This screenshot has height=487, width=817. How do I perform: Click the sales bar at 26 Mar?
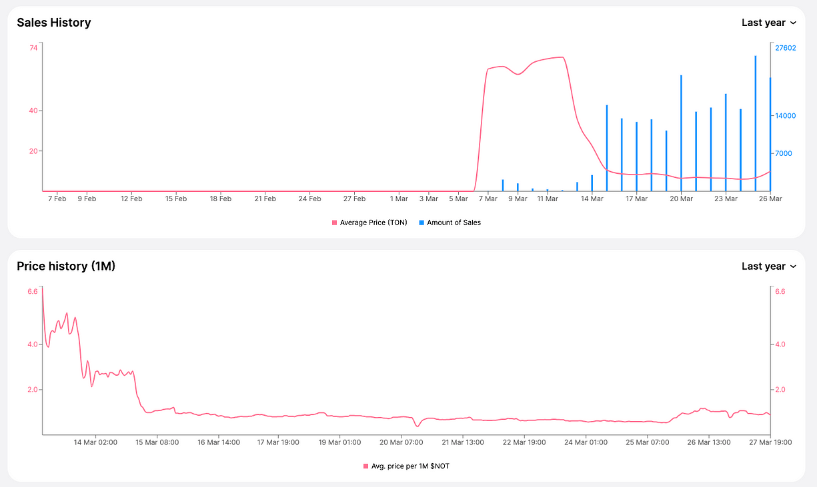click(770, 135)
